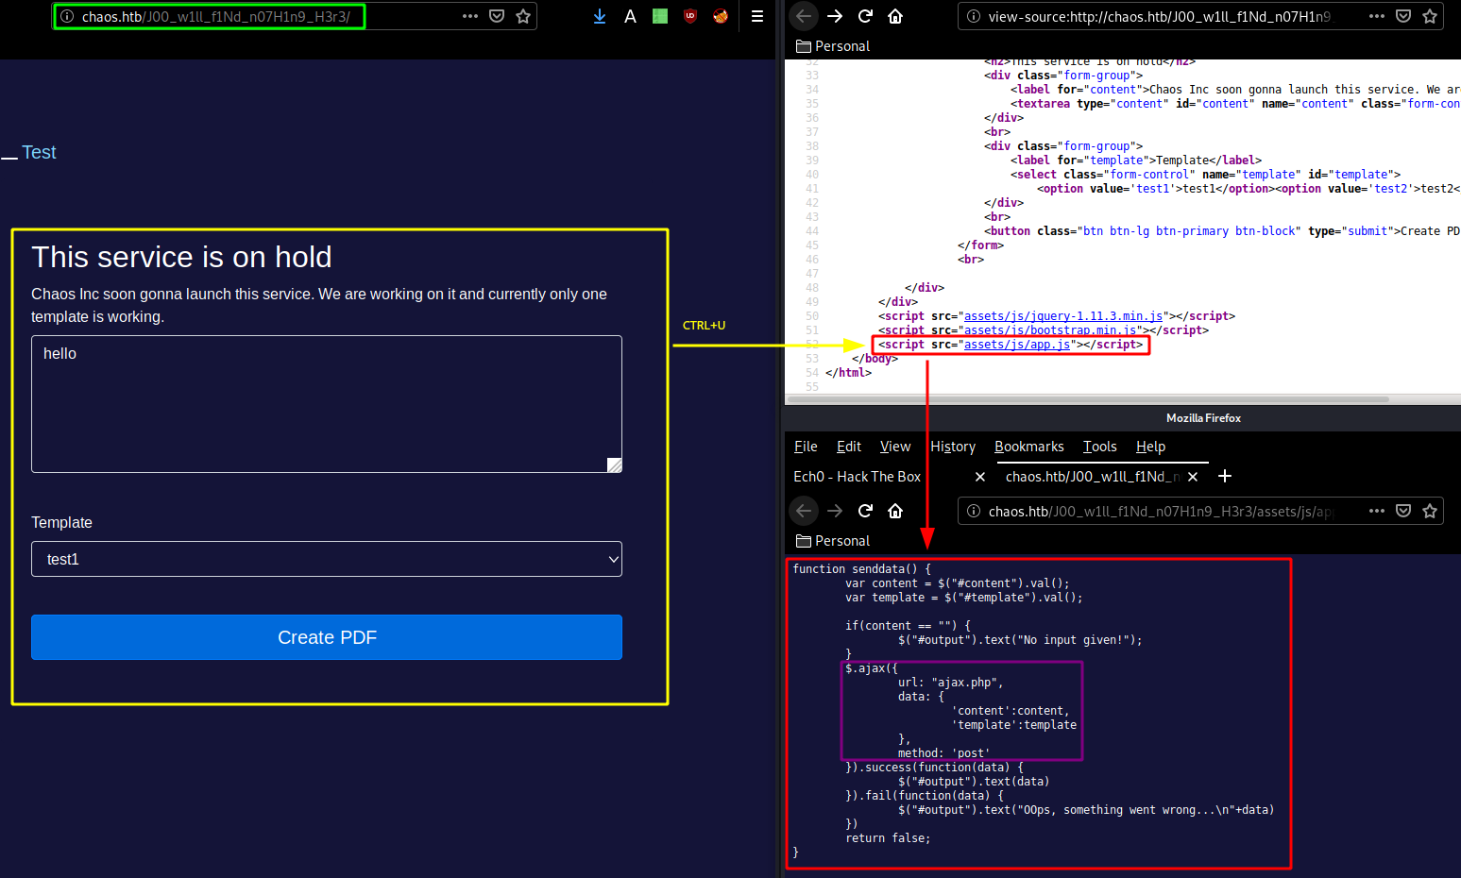Open the Downloads panel arrow icon

[600, 16]
